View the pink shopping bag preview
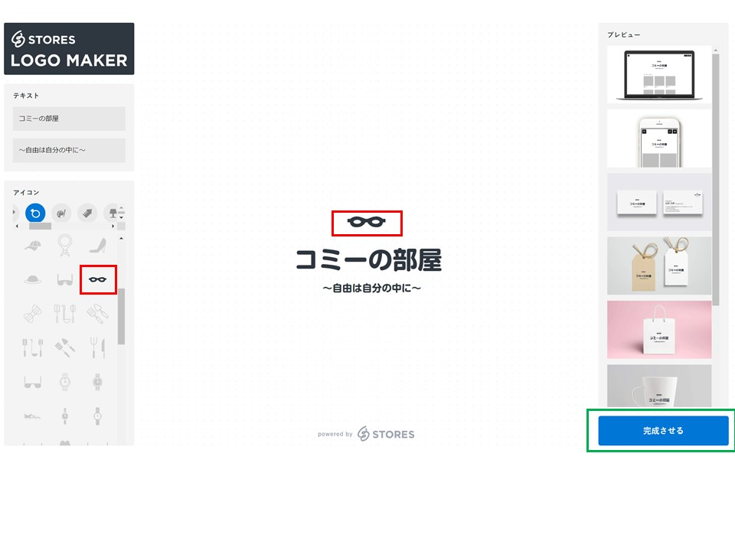This screenshot has width=735, height=551. pyautogui.click(x=658, y=330)
